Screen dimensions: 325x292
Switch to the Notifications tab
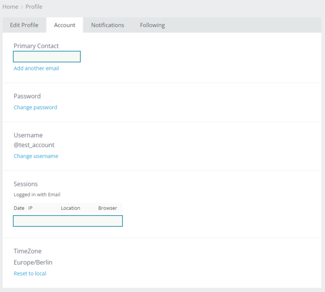[x=107, y=25]
